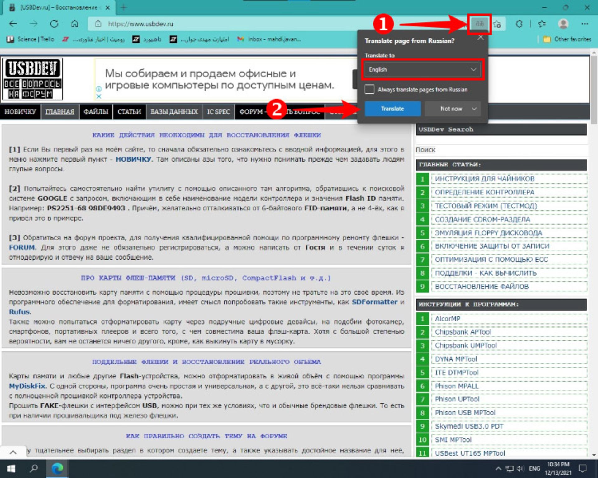This screenshot has height=478, width=598.
Task: Click the refresh page icon
Action: tap(55, 24)
